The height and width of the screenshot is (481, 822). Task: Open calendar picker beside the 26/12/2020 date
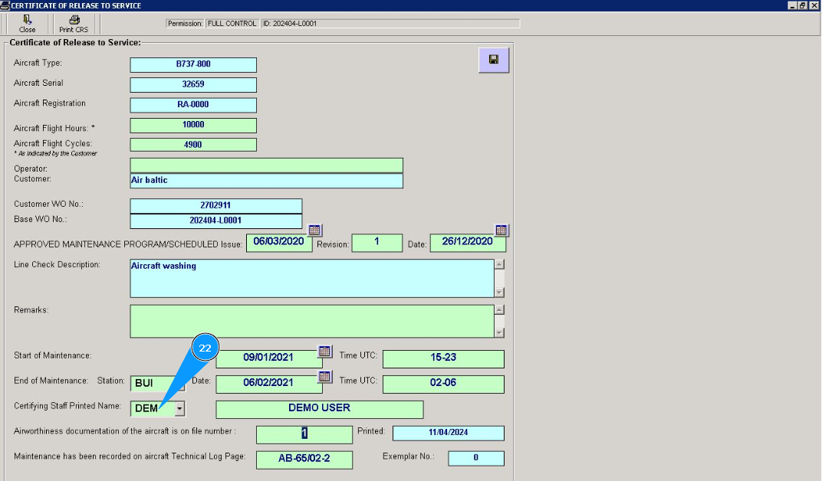click(501, 230)
